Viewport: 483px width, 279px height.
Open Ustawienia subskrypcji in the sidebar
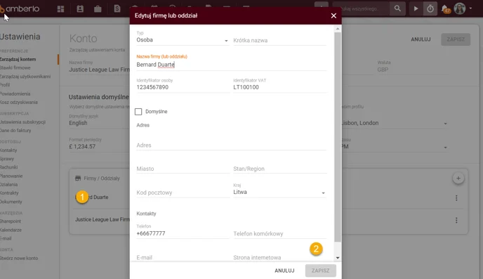(x=22, y=122)
